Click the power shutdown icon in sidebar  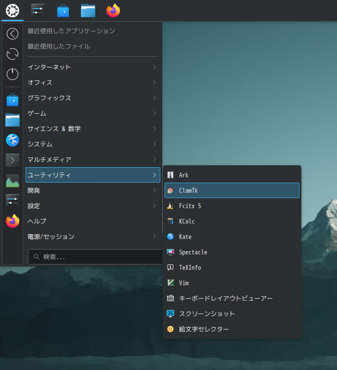[x=13, y=74]
